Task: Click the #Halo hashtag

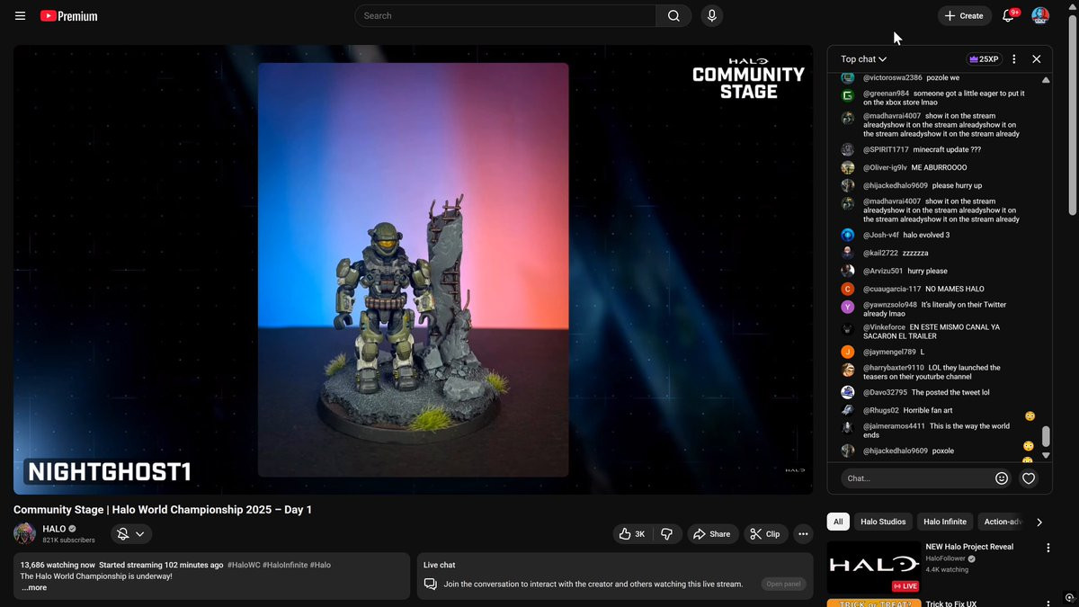Action: point(320,565)
